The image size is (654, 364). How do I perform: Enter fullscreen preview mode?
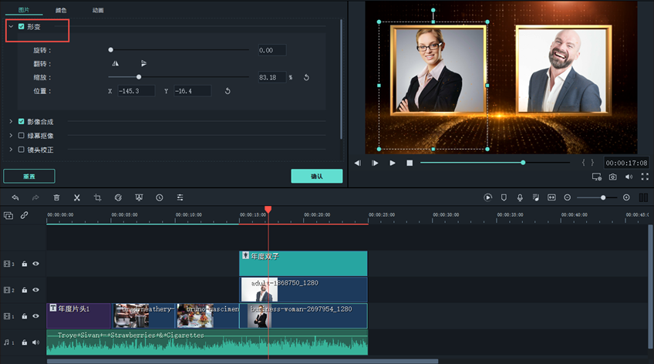(x=646, y=177)
